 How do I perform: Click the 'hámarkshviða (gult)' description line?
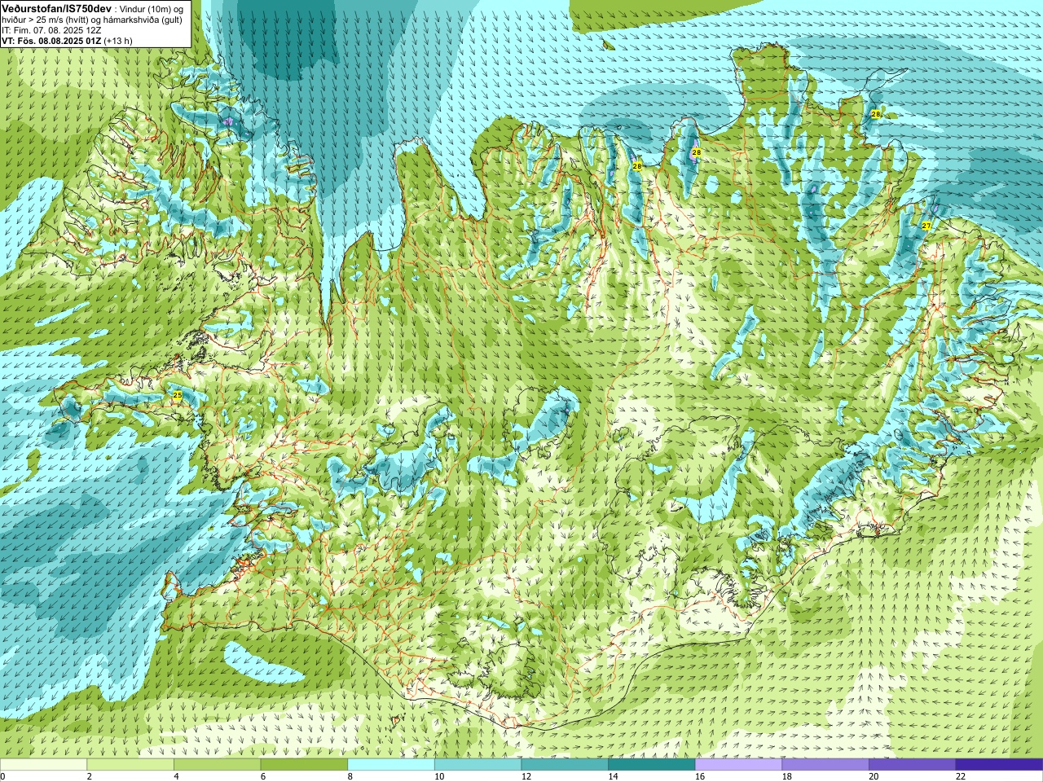pos(141,20)
